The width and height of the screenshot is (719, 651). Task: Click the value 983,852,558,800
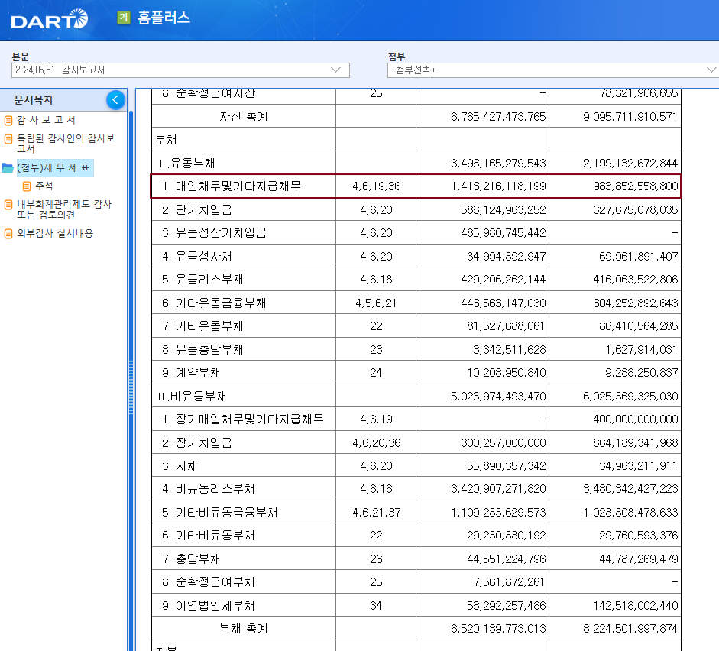point(636,186)
